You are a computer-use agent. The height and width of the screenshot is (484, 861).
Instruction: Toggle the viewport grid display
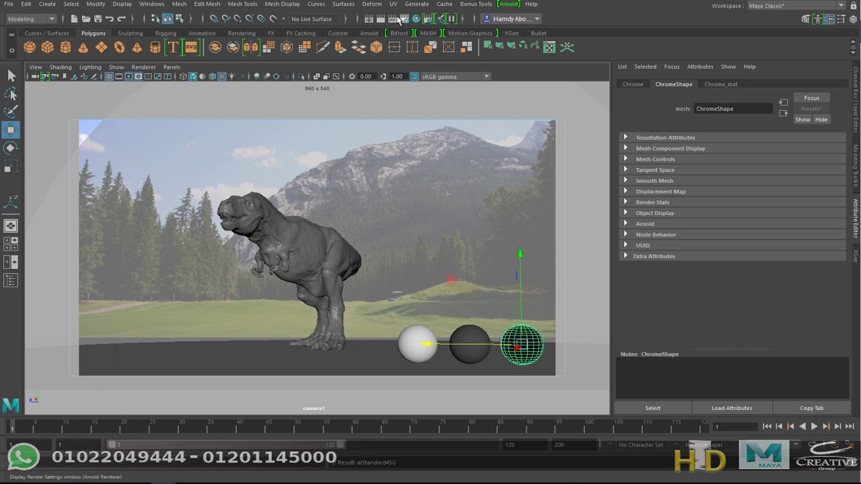pos(109,77)
